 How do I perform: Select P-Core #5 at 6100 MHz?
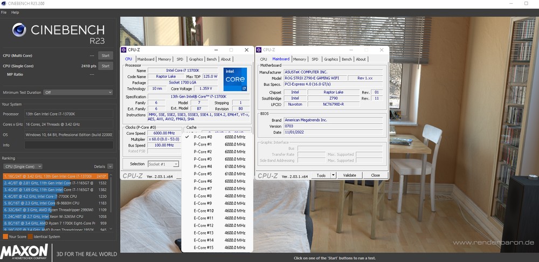point(217,174)
